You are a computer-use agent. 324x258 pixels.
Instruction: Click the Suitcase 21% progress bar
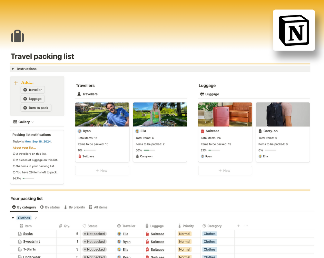click(x=214, y=150)
